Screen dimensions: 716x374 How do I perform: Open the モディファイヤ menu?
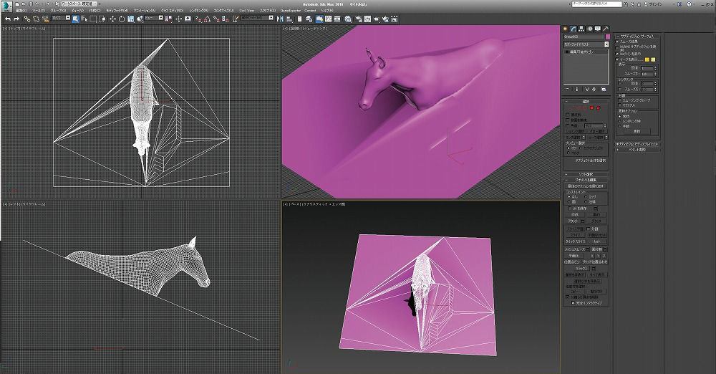[117, 10]
